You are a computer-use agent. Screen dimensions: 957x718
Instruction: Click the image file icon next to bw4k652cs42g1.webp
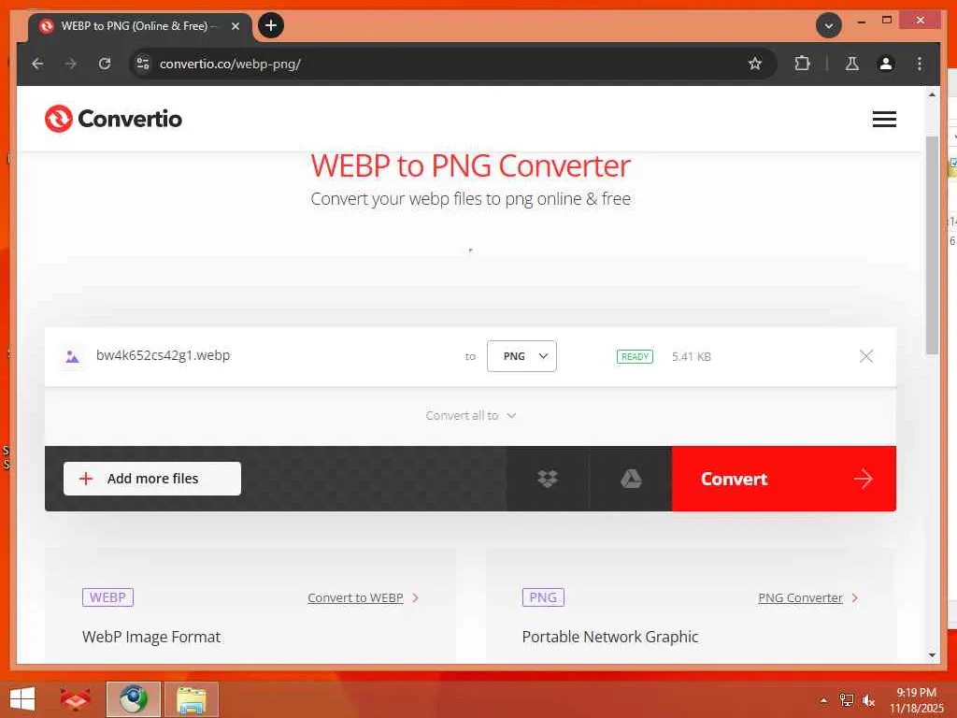(x=72, y=356)
